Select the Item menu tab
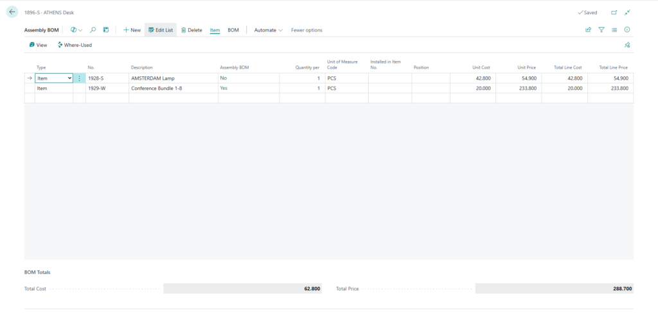This screenshot has height=319, width=658. (215, 30)
